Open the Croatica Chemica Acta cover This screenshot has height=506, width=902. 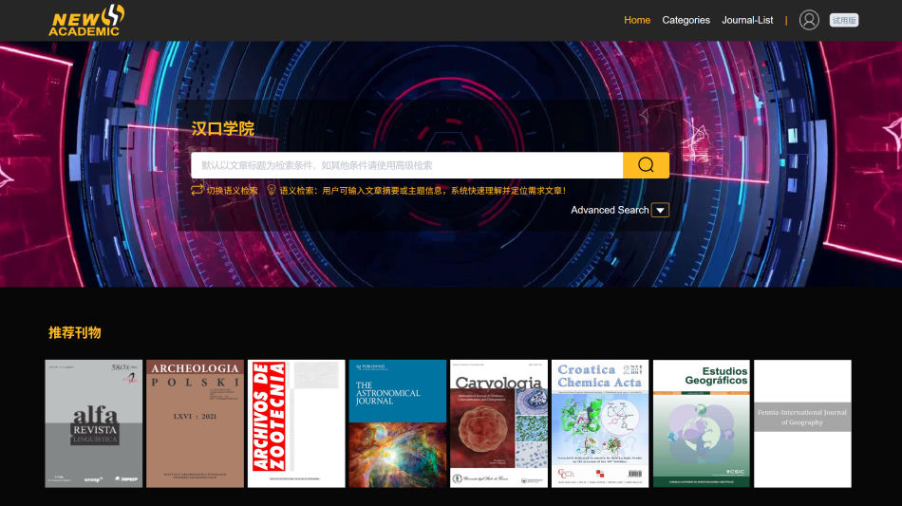[600, 423]
